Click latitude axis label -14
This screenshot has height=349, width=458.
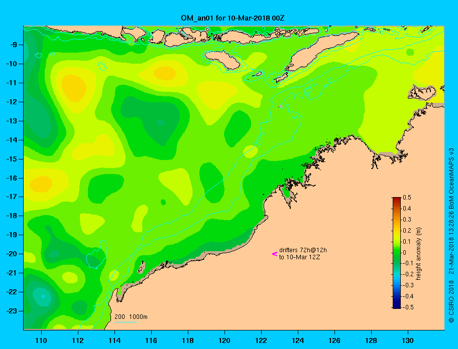[12, 140]
